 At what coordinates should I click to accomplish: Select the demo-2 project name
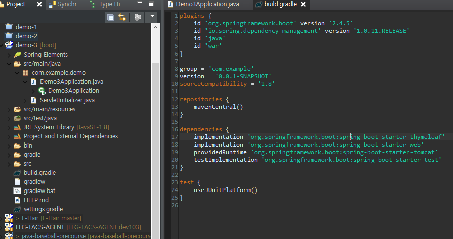[26, 36]
